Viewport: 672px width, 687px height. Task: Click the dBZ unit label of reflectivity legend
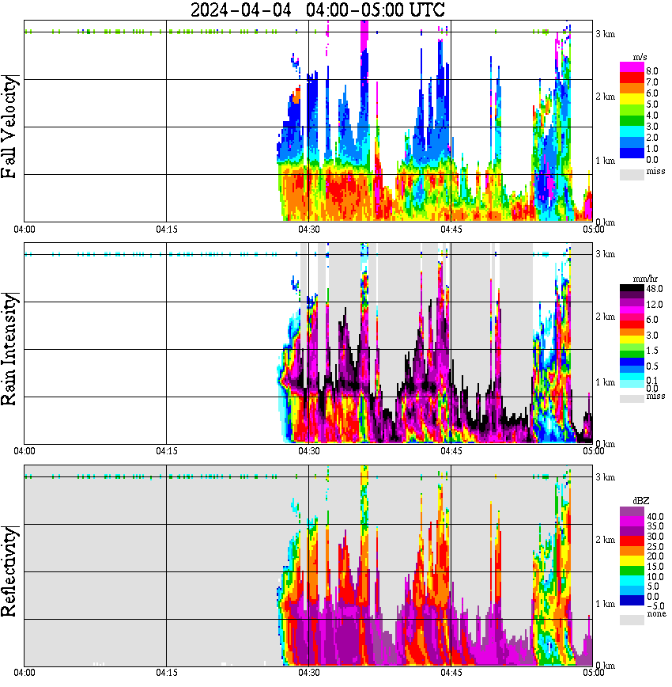pos(640,501)
